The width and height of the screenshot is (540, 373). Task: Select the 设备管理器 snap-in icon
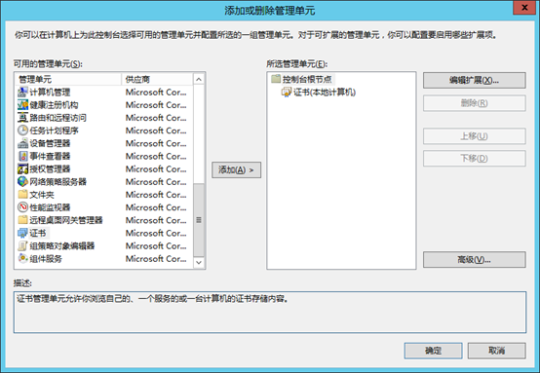pos(22,143)
